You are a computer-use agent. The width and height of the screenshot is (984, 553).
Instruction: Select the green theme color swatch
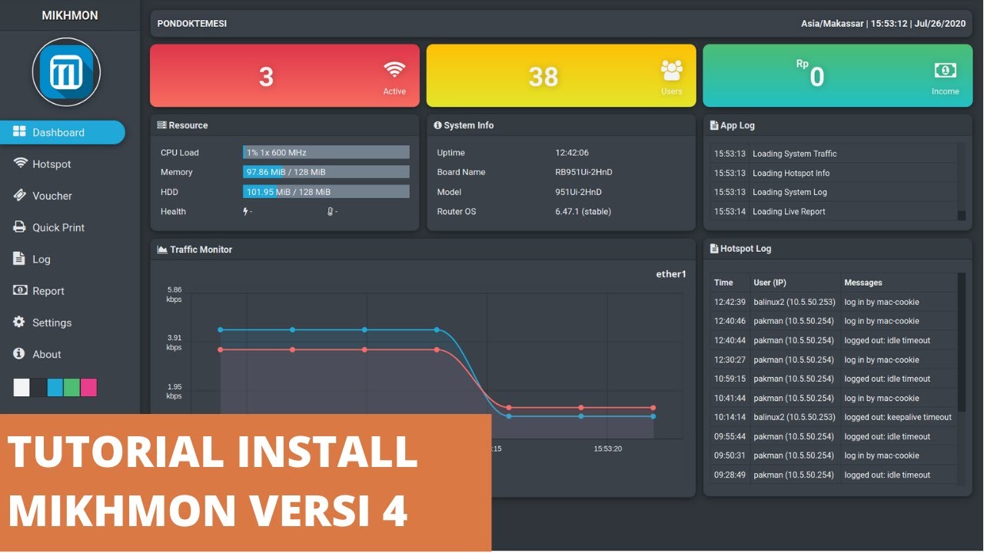[71, 387]
